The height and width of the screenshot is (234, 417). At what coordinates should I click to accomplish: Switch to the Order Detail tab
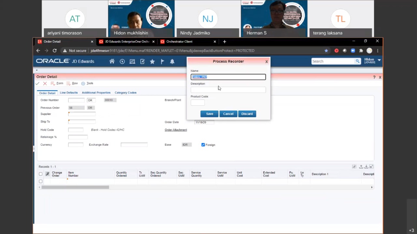pos(47,93)
